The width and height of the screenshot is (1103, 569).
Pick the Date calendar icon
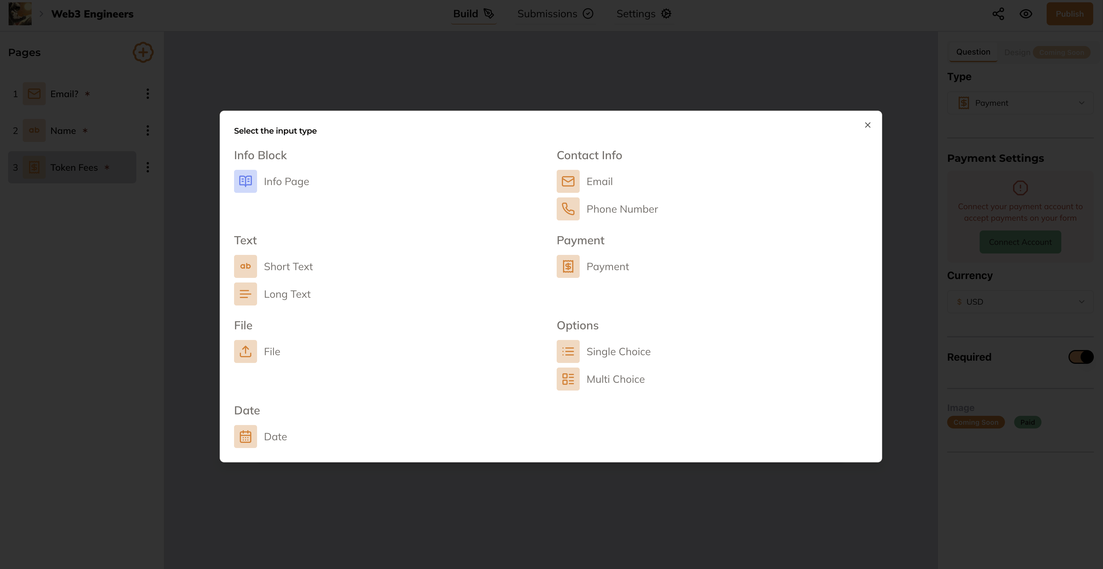point(245,436)
